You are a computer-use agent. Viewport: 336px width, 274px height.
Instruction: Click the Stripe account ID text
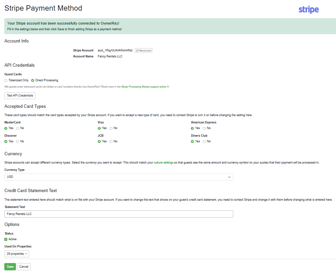[115, 50]
